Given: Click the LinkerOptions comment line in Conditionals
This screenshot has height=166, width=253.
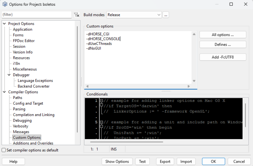Looking at the screenshot, I should click(x=157, y=111).
